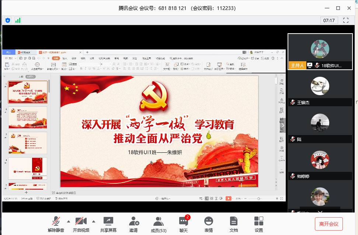Click the WPS print icon in quick access
Viewport: 358px width, 235px height.
(x=29, y=58)
